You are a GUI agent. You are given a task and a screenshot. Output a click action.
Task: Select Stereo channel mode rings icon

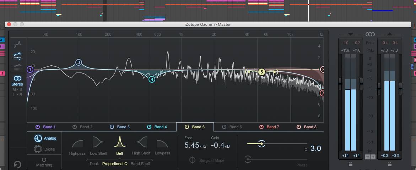coord(17,78)
